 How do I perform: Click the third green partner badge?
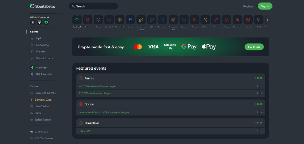(x=46, y=22)
